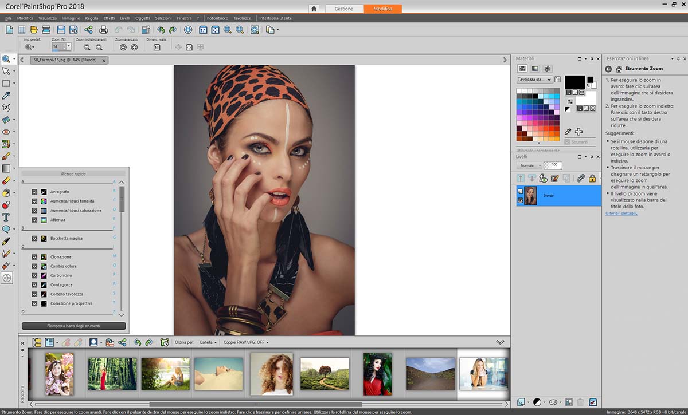688x415 pixels.
Task: Select the Crop tool
Action: (x=6, y=108)
